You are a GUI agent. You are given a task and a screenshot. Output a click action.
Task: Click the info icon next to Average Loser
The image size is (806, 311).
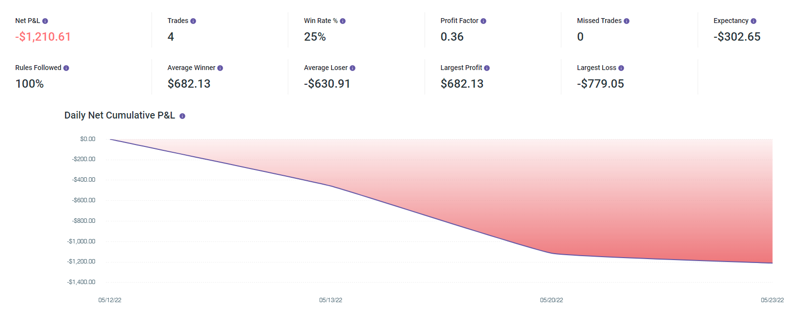click(353, 68)
